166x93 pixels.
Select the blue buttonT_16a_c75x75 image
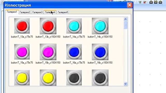pos(74,52)
